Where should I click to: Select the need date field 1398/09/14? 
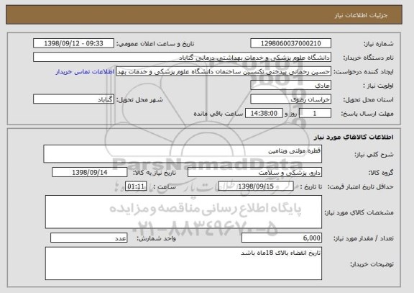pos(90,173)
